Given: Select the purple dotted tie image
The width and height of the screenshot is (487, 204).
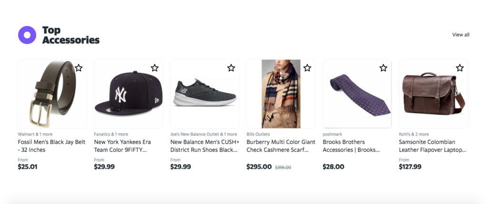Looking at the screenshot, I should pos(357,94).
